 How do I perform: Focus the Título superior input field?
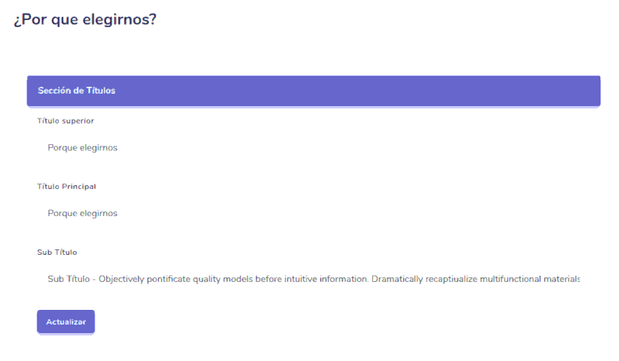click(x=309, y=147)
